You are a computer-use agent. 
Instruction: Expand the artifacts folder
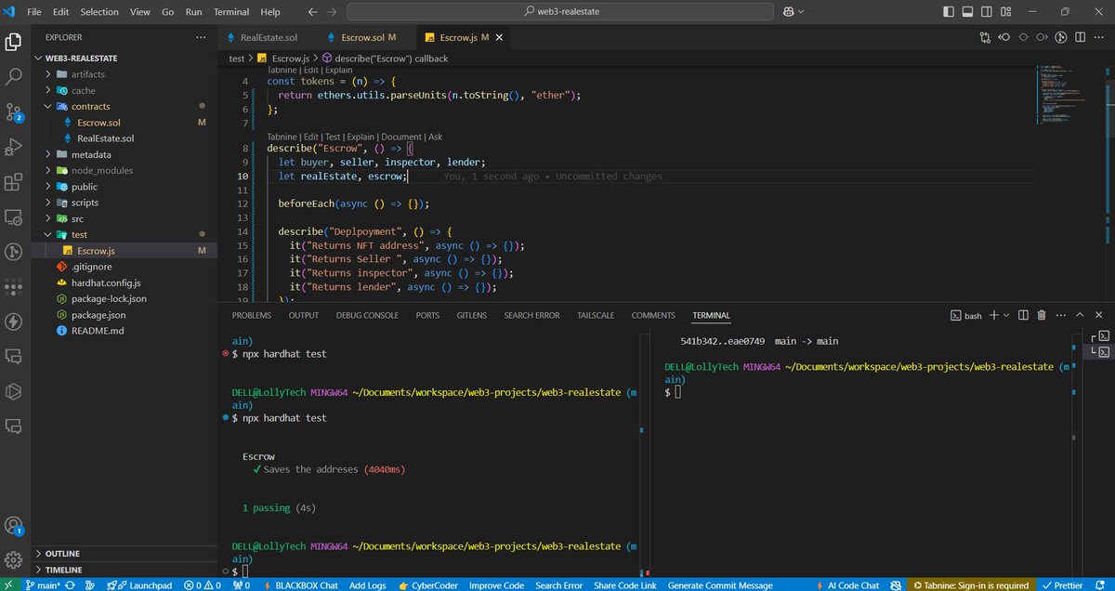(x=87, y=74)
